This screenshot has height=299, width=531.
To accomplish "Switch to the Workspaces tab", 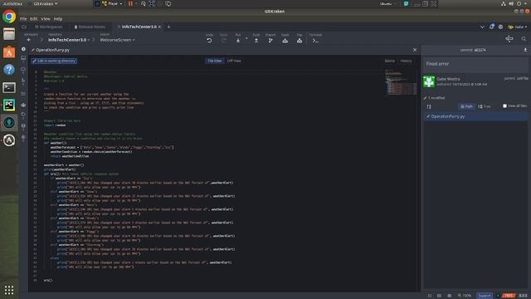I will point(49,27).
